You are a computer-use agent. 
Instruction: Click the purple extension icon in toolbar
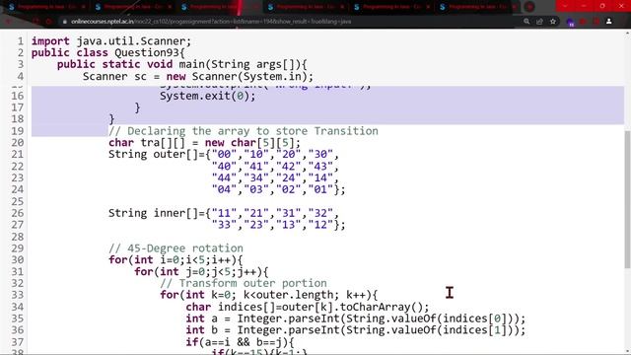click(570, 22)
